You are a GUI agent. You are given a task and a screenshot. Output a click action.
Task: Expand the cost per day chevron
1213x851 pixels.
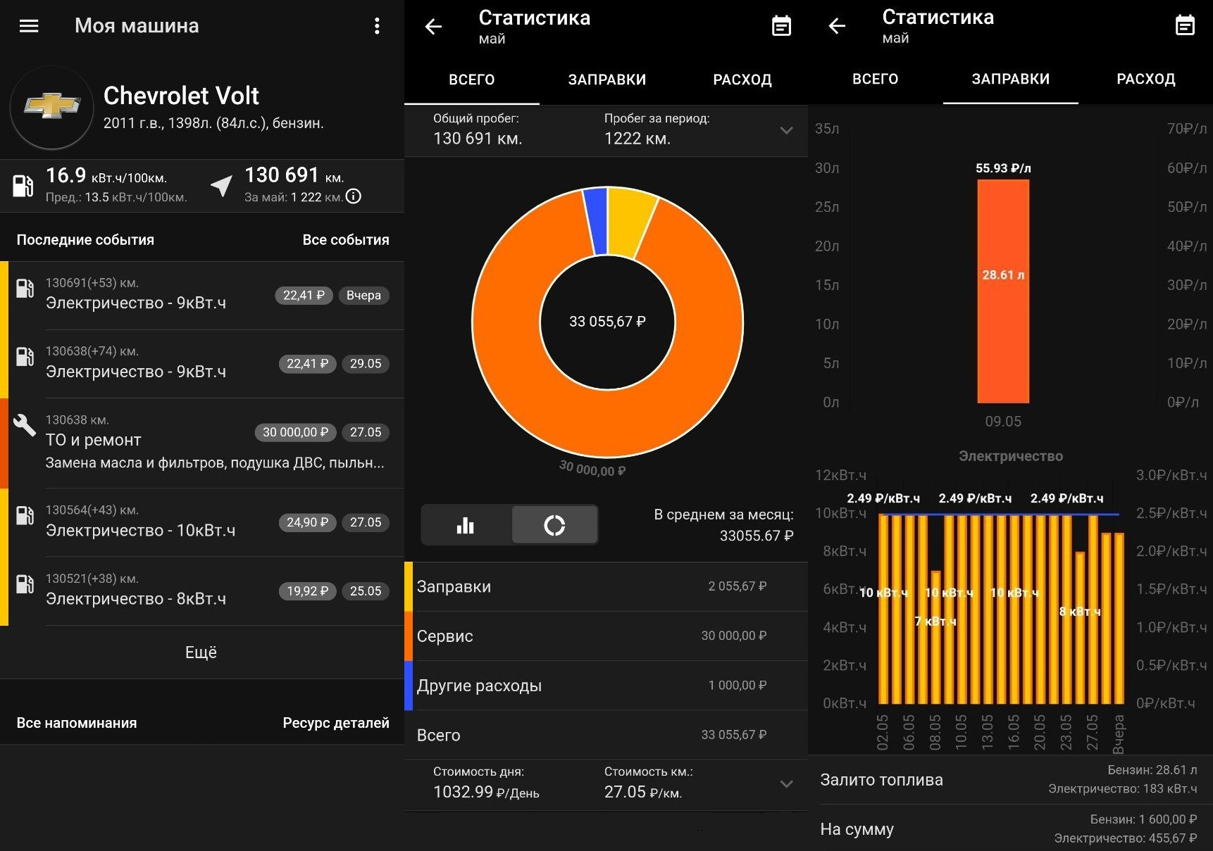(787, 783)
